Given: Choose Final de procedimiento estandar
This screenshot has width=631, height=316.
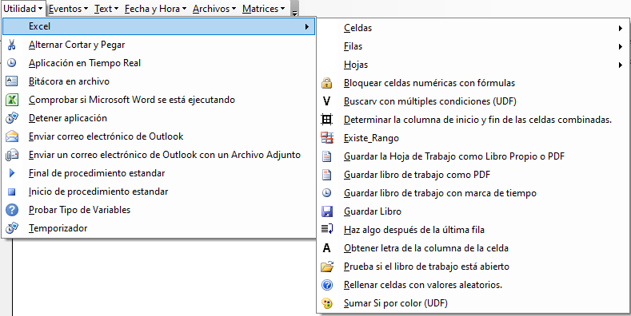Looking at the screenshot, I should pos(159,173).
